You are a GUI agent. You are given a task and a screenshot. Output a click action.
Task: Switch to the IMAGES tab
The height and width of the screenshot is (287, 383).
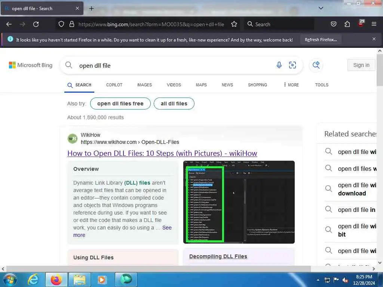tap(144, 85)
